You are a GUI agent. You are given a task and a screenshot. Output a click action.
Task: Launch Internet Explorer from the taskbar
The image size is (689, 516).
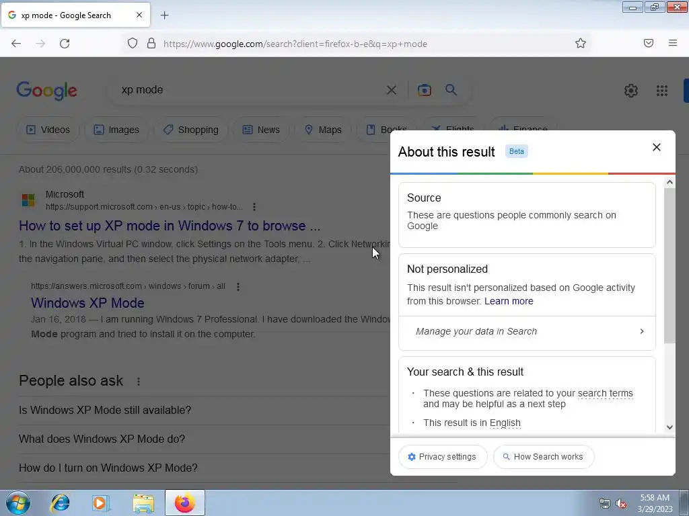coord(60,503)
